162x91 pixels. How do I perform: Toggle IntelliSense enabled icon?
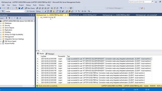pos(54,11)
